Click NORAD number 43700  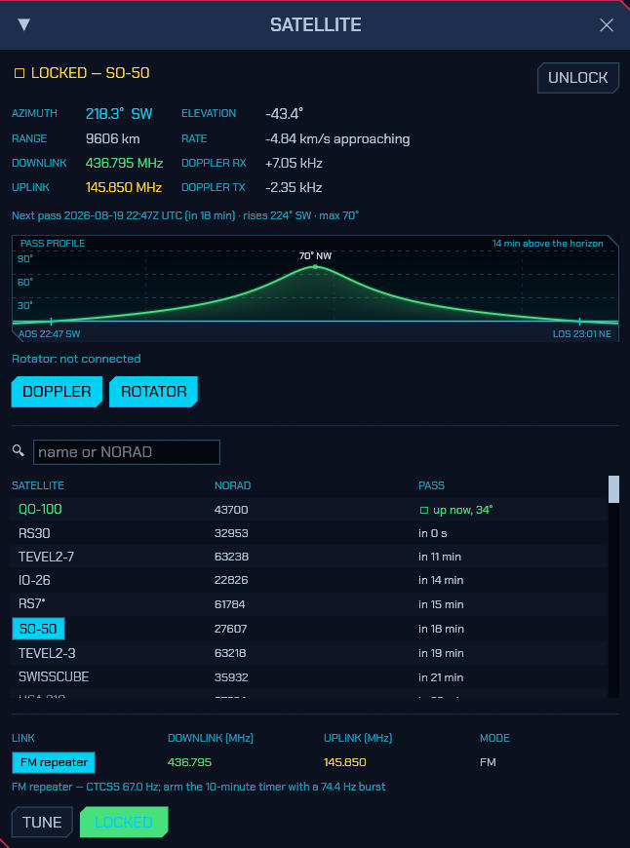231,510
